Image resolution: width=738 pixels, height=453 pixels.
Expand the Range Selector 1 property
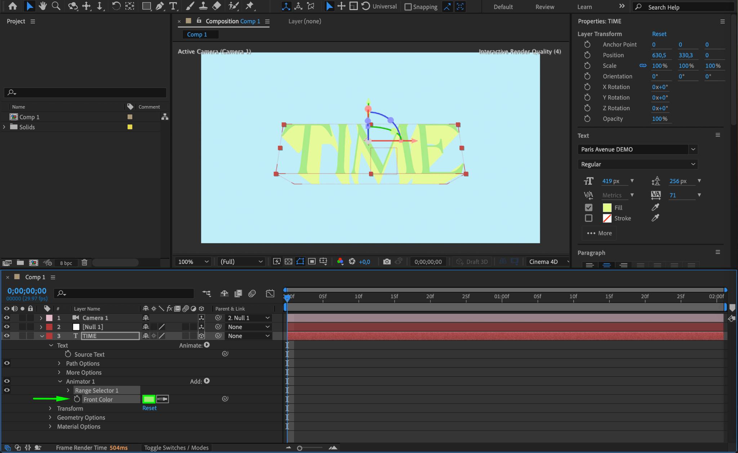68,390
